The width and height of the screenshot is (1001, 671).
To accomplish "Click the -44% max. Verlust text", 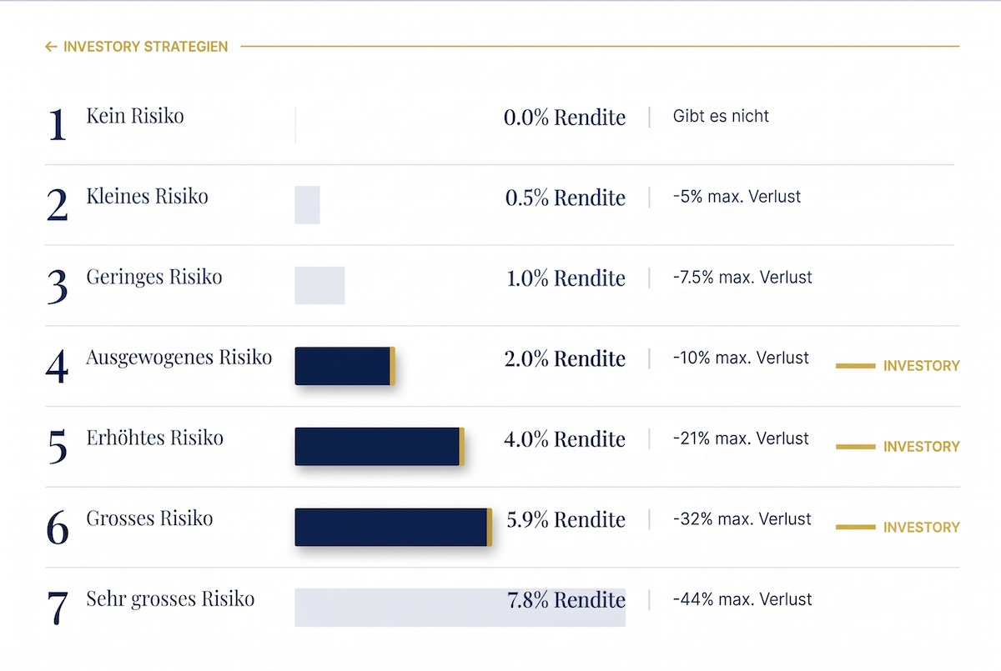I will click(x=742, y=599).
